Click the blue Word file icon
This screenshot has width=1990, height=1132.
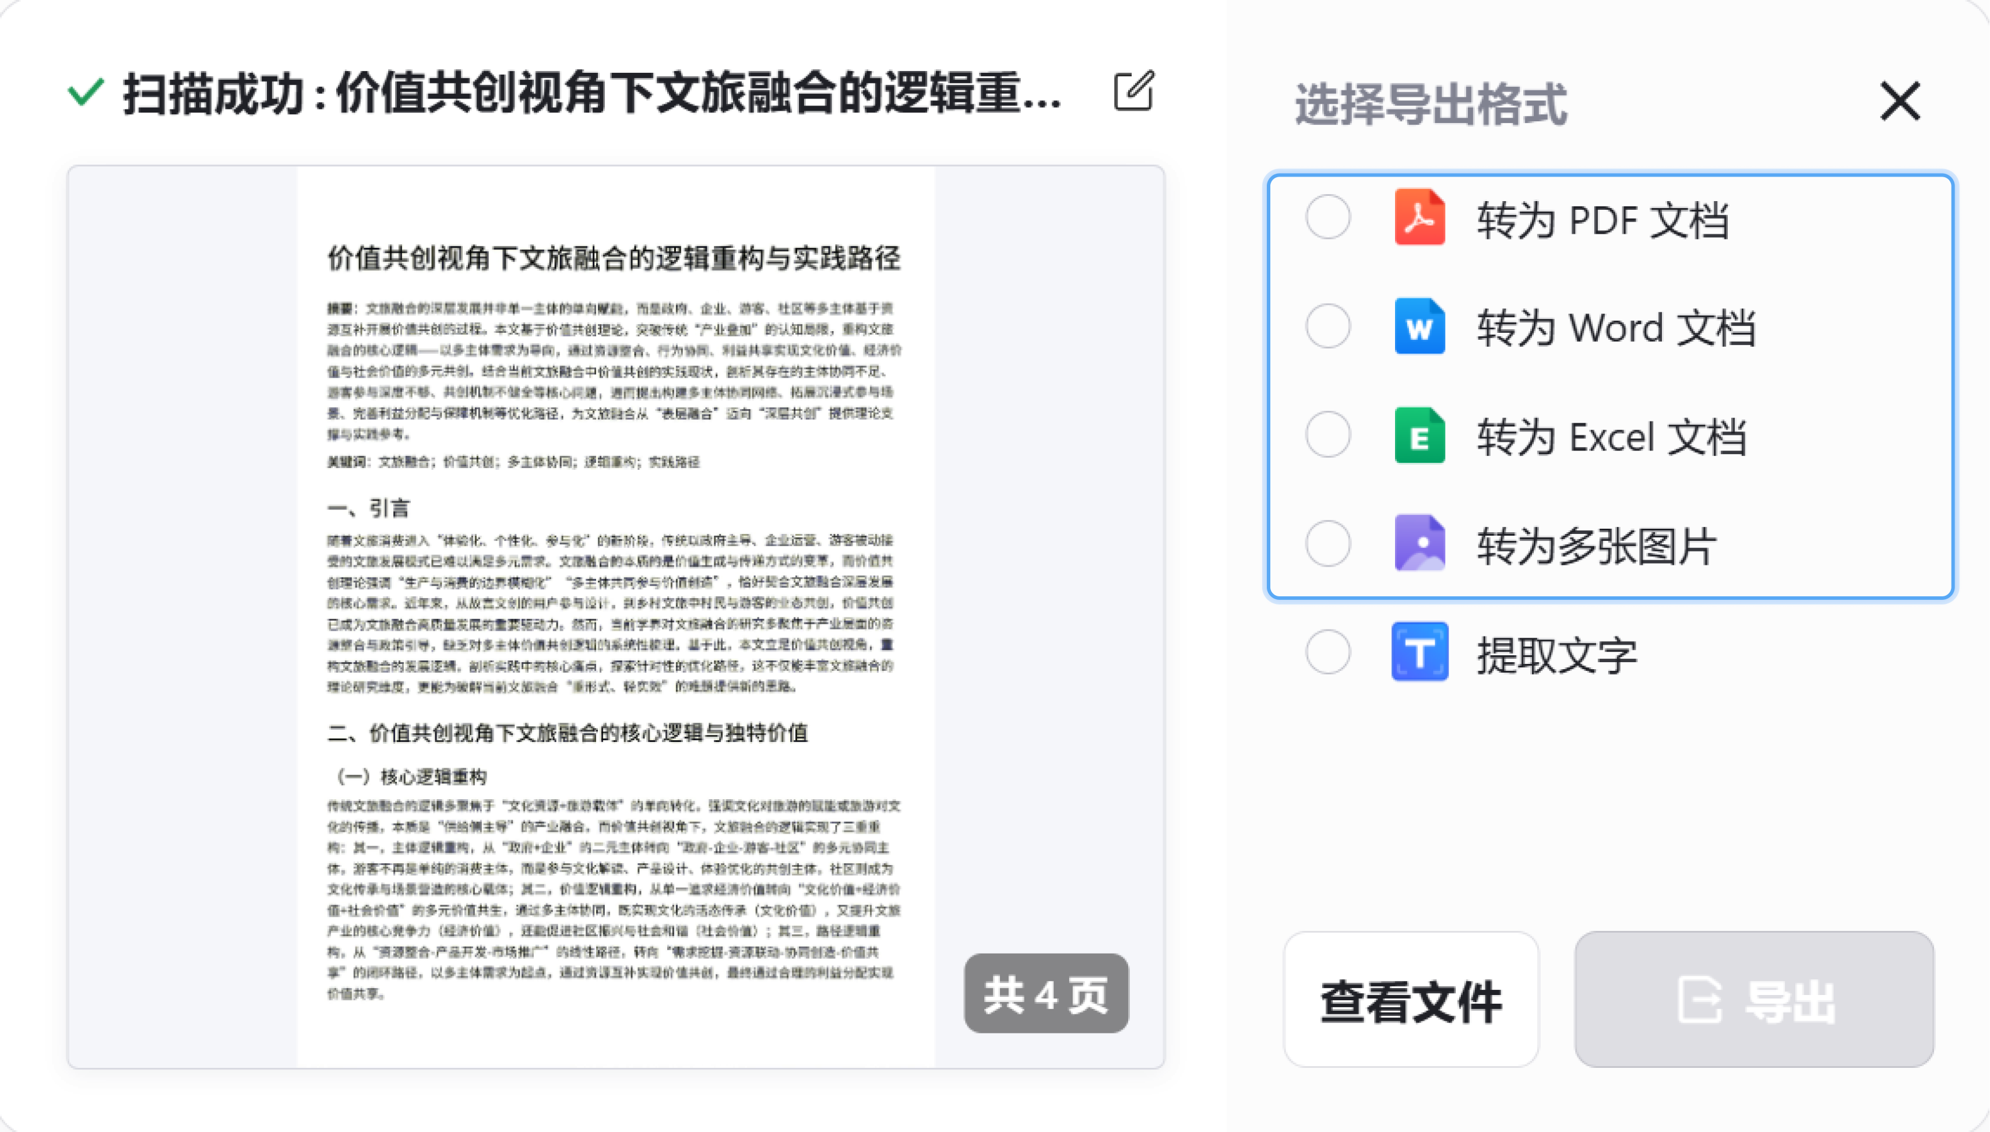pos(1420,326)
